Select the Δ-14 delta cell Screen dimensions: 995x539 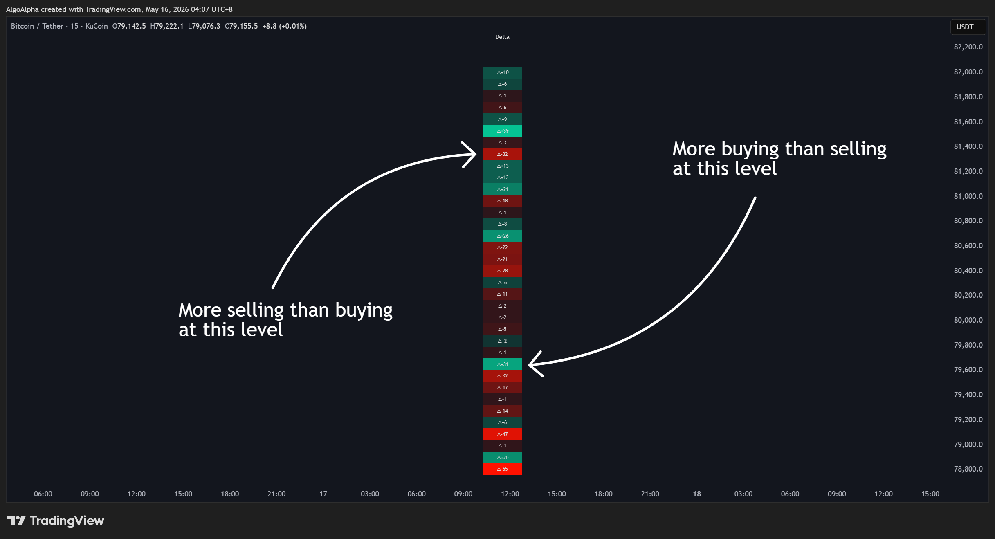[x=502, y=411]
